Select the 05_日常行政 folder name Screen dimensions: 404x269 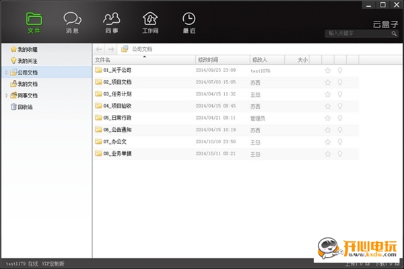(x=117, y=118)
